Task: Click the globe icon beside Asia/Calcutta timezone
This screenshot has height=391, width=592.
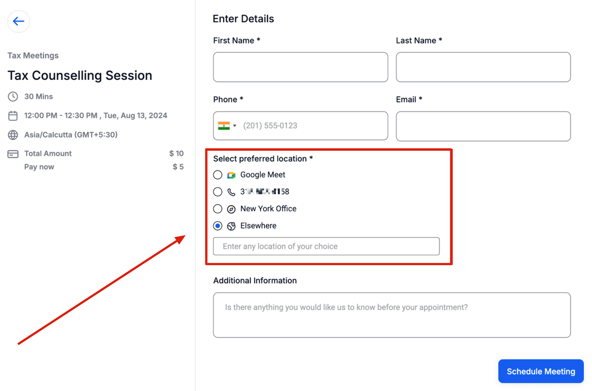Action: 13,135
